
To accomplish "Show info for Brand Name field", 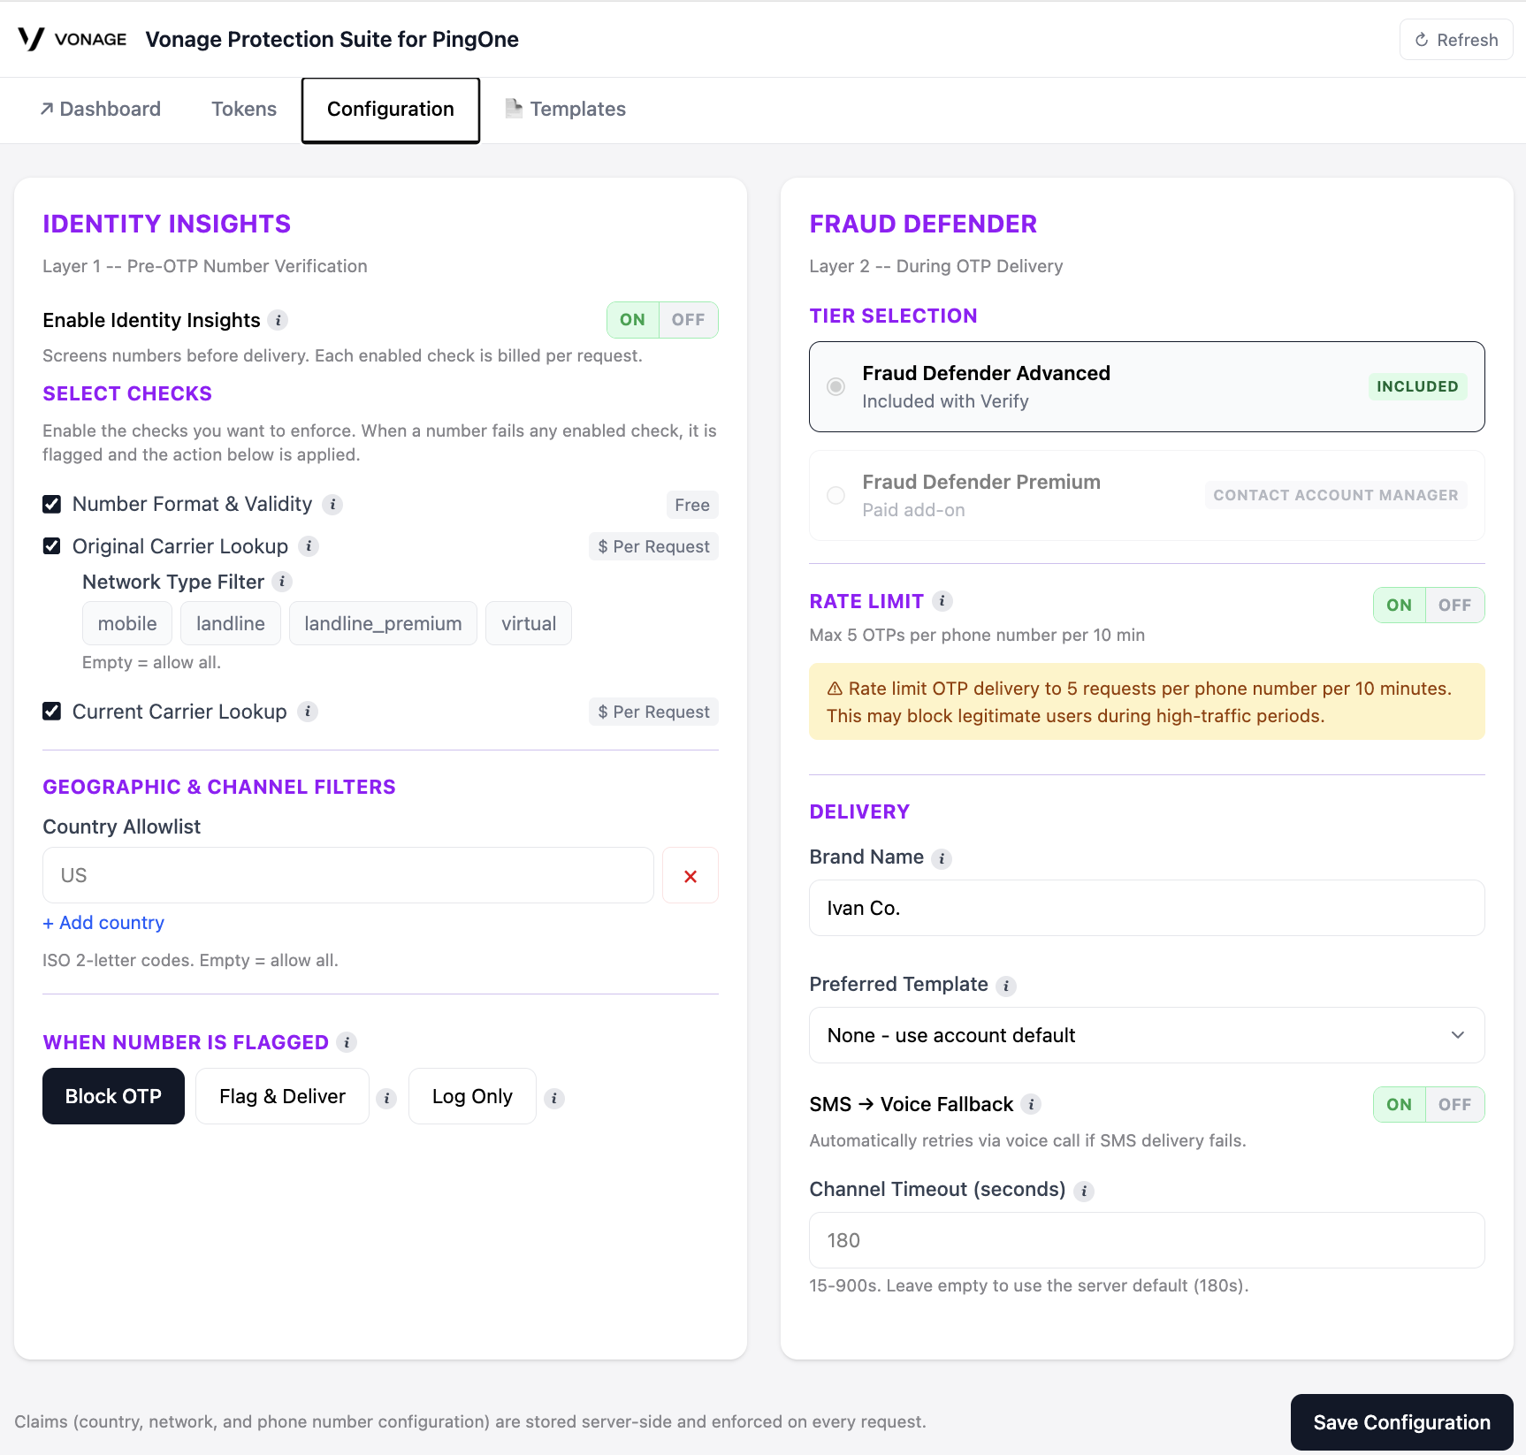I will coord(942,858).
